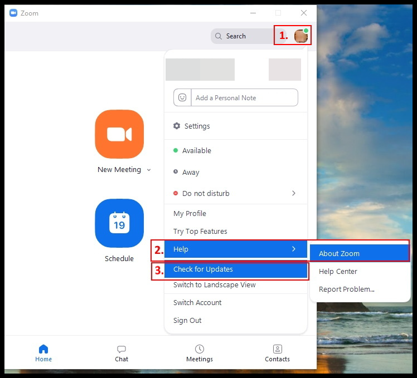417x378 pixels.
Task: Click the blue Schedule calendar icon
Action: tap(119, 223)
